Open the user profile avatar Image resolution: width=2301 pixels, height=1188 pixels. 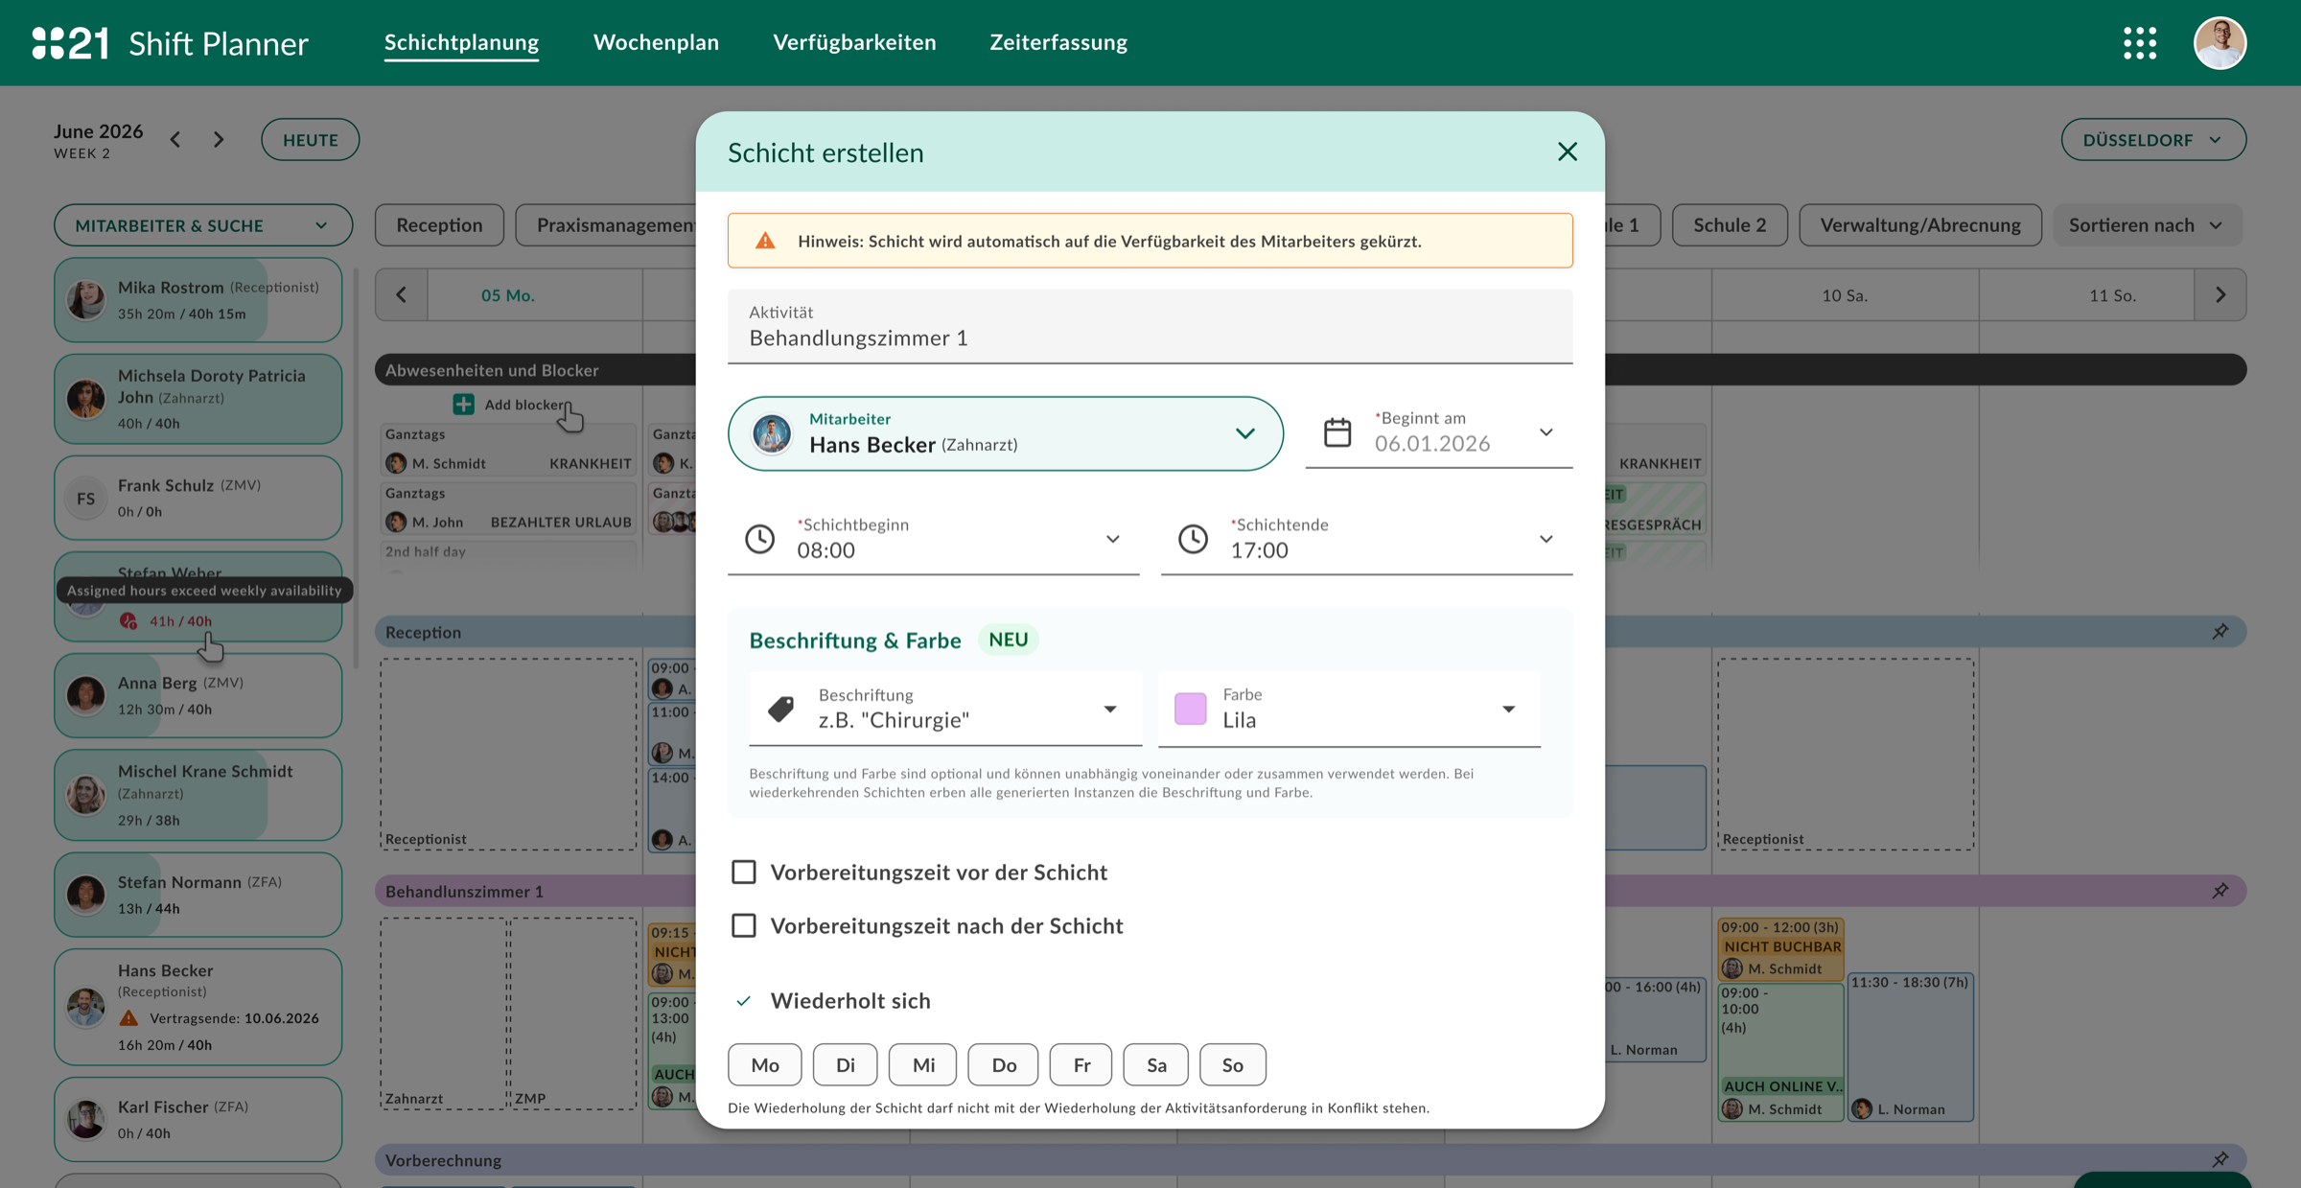pyautogui.click(x=2220, y=43)
